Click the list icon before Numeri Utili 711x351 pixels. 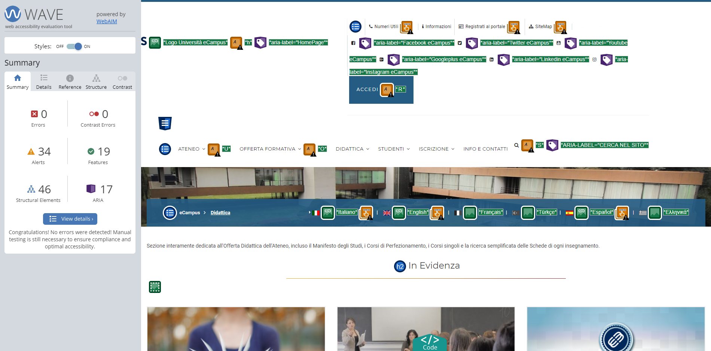[355, 27]
